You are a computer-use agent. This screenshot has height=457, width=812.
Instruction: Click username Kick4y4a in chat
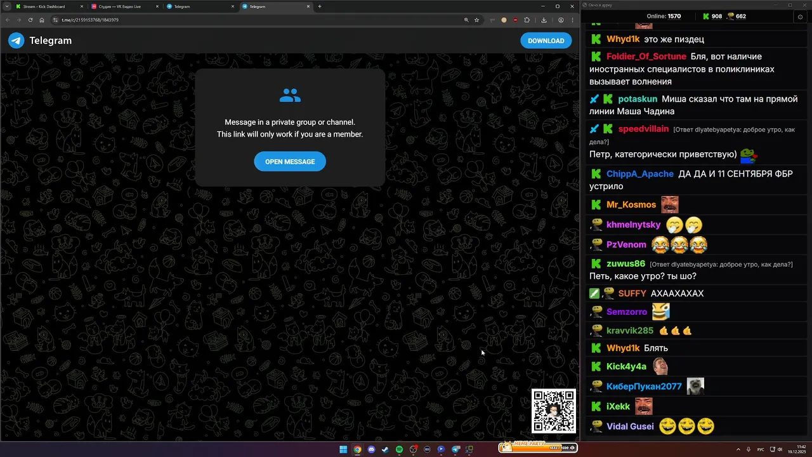pyautogui.click(x=626, y=366)
